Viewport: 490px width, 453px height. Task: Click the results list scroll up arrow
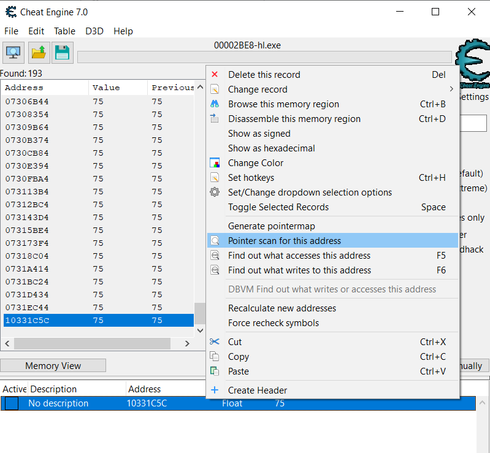click(201, 87)
